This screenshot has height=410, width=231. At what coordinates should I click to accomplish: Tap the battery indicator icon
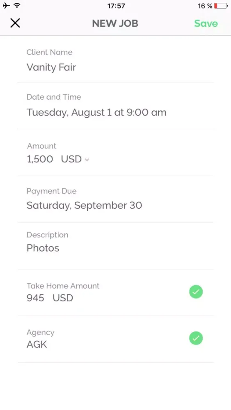point(221,6)
